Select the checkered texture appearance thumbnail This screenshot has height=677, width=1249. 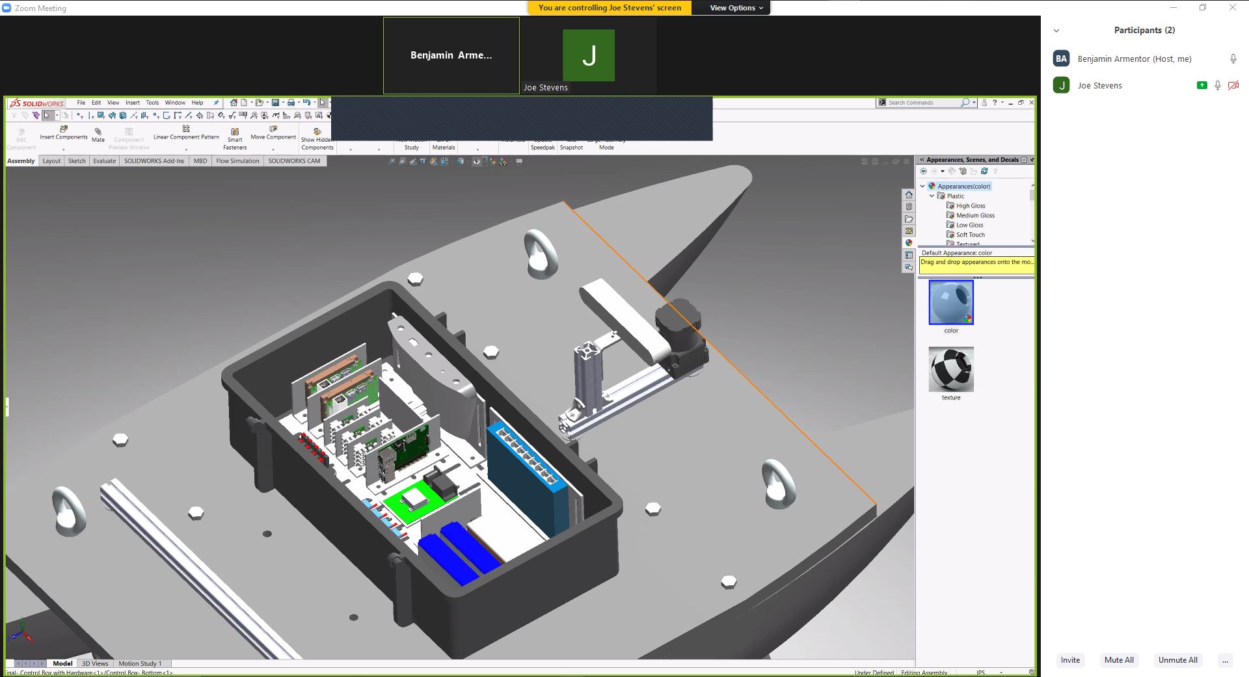[x=951, y=369]
